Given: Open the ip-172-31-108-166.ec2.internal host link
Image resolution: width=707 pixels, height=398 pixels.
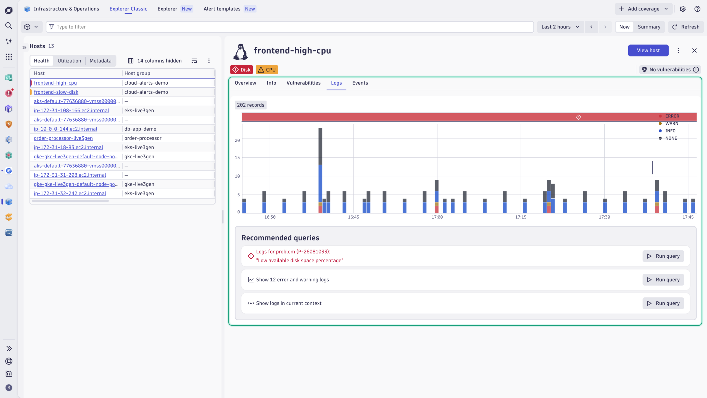Looking at the screenshot, I should tap(71, 111).
